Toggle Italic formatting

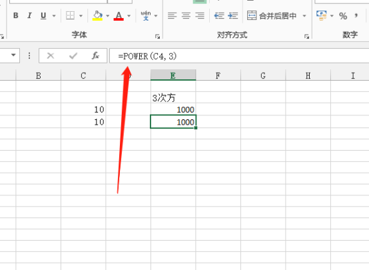click(29, 15)
